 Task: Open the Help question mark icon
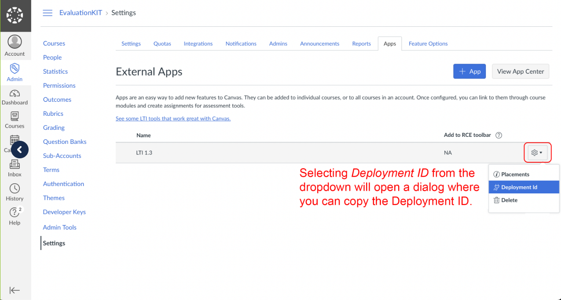point(15,213)
